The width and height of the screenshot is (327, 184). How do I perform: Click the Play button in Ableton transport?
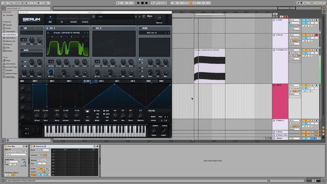pyautogui.click(x=138, y=3)
